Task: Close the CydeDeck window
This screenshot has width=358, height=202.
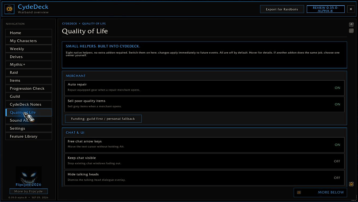Action: pyautogui.click(x=351, y=9)
